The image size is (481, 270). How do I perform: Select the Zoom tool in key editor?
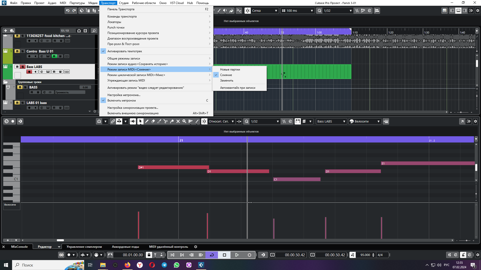coord(184,121)
